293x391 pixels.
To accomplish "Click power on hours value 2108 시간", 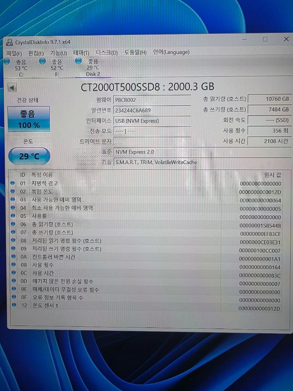I will click(x=269, y=141).
